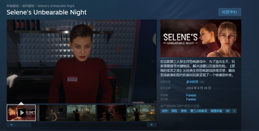Open the Farelas publisher link
The height and width of the screenshot is (131, 259).
(x=191, y=99)
